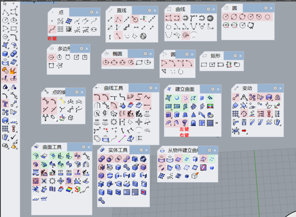The image size is (296, 217).
Task: Click the single point icon in 点 panel
Action: click(52, 21)
